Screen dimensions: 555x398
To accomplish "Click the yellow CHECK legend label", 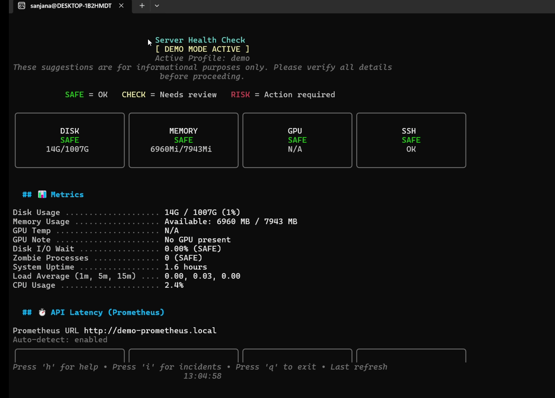I will click(x=133, y=95).
